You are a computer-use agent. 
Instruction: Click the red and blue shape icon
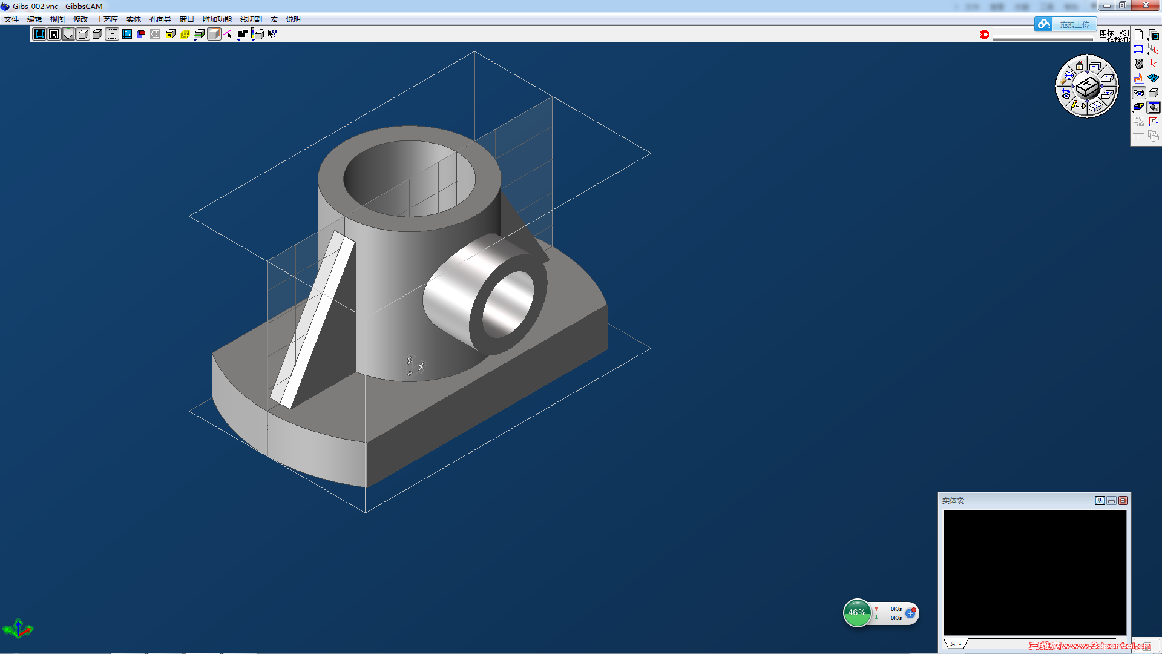[141, 34]
